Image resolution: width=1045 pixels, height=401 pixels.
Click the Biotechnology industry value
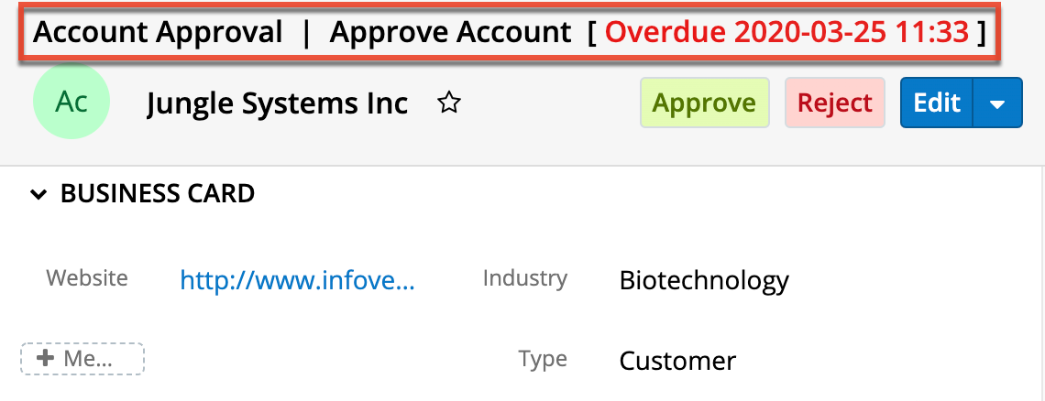tap(704, 279)
